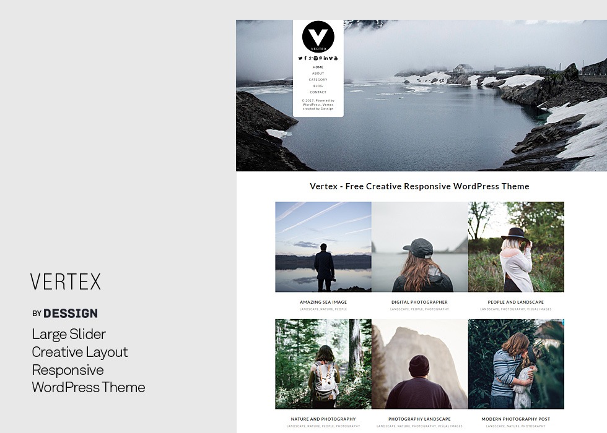The image size is (607, 433).
Task: Open the LinkedIn social icon
Action: 326,58
